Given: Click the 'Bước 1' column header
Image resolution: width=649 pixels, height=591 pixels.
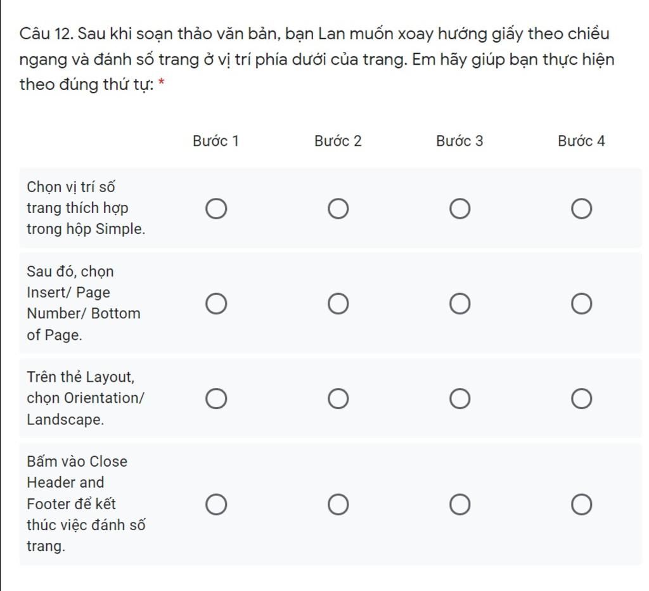Looking at the screenshot, I should [215, 141].
